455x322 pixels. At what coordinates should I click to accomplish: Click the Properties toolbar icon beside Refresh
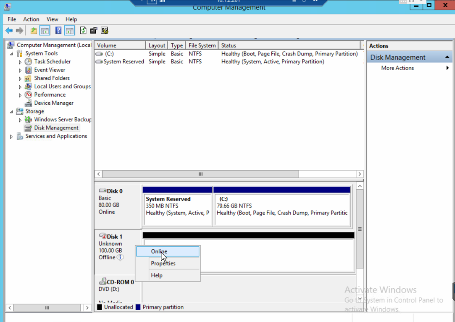[x=93, y=31]
